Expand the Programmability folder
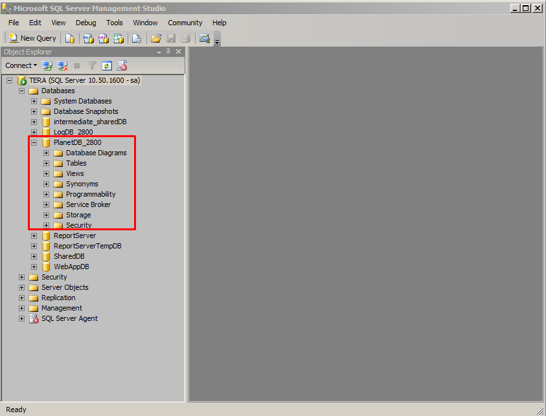Screen dimensions: 546x416 (47, 195)
